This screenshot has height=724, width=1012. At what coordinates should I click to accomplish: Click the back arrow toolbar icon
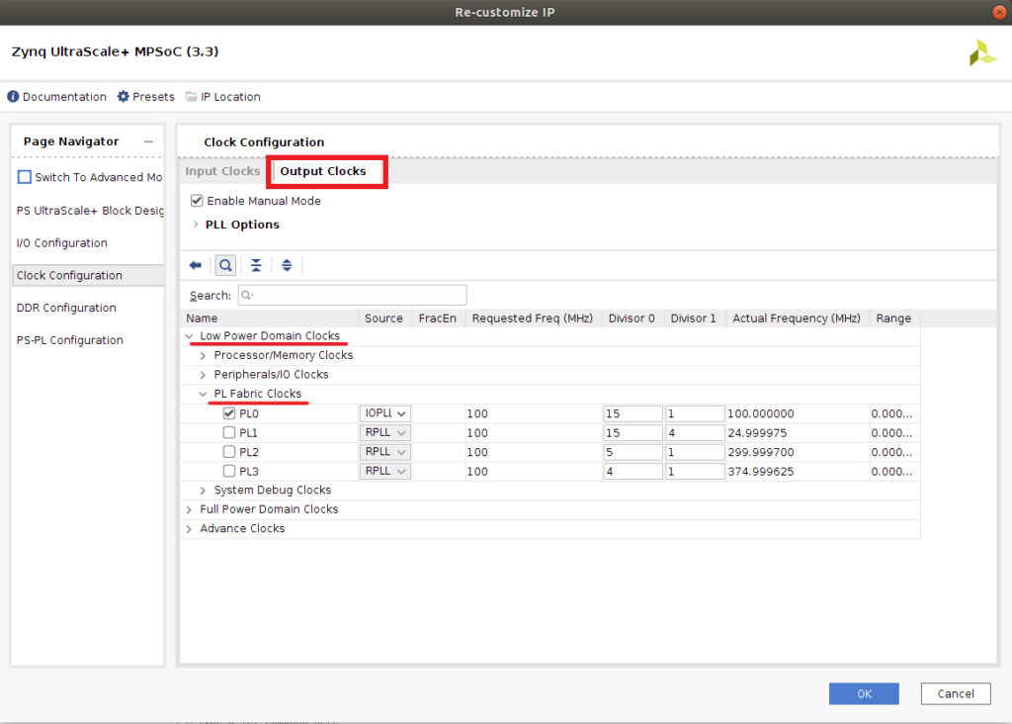[x=196, y=265]
